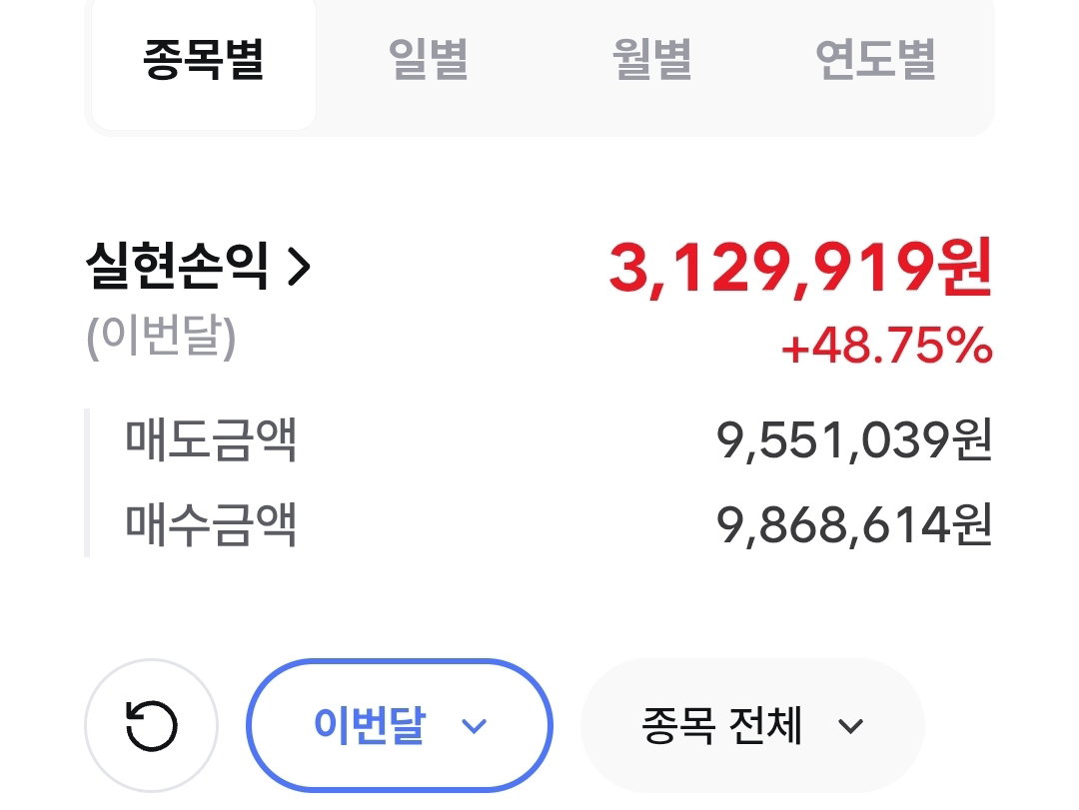Open 실현손익 details link
The width and height of the screenshot is (1079, 810).
point(198,266)
